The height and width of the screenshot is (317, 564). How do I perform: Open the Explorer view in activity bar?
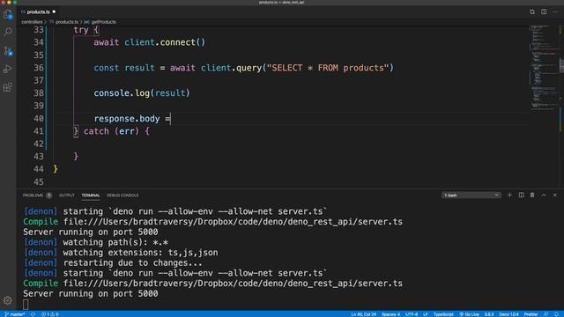(8, 14)
